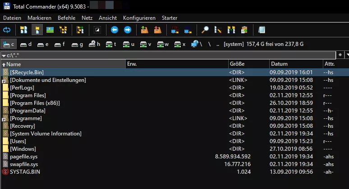Switch to drive f
This screenshot has width=349, height=189.
click(60, 44)
